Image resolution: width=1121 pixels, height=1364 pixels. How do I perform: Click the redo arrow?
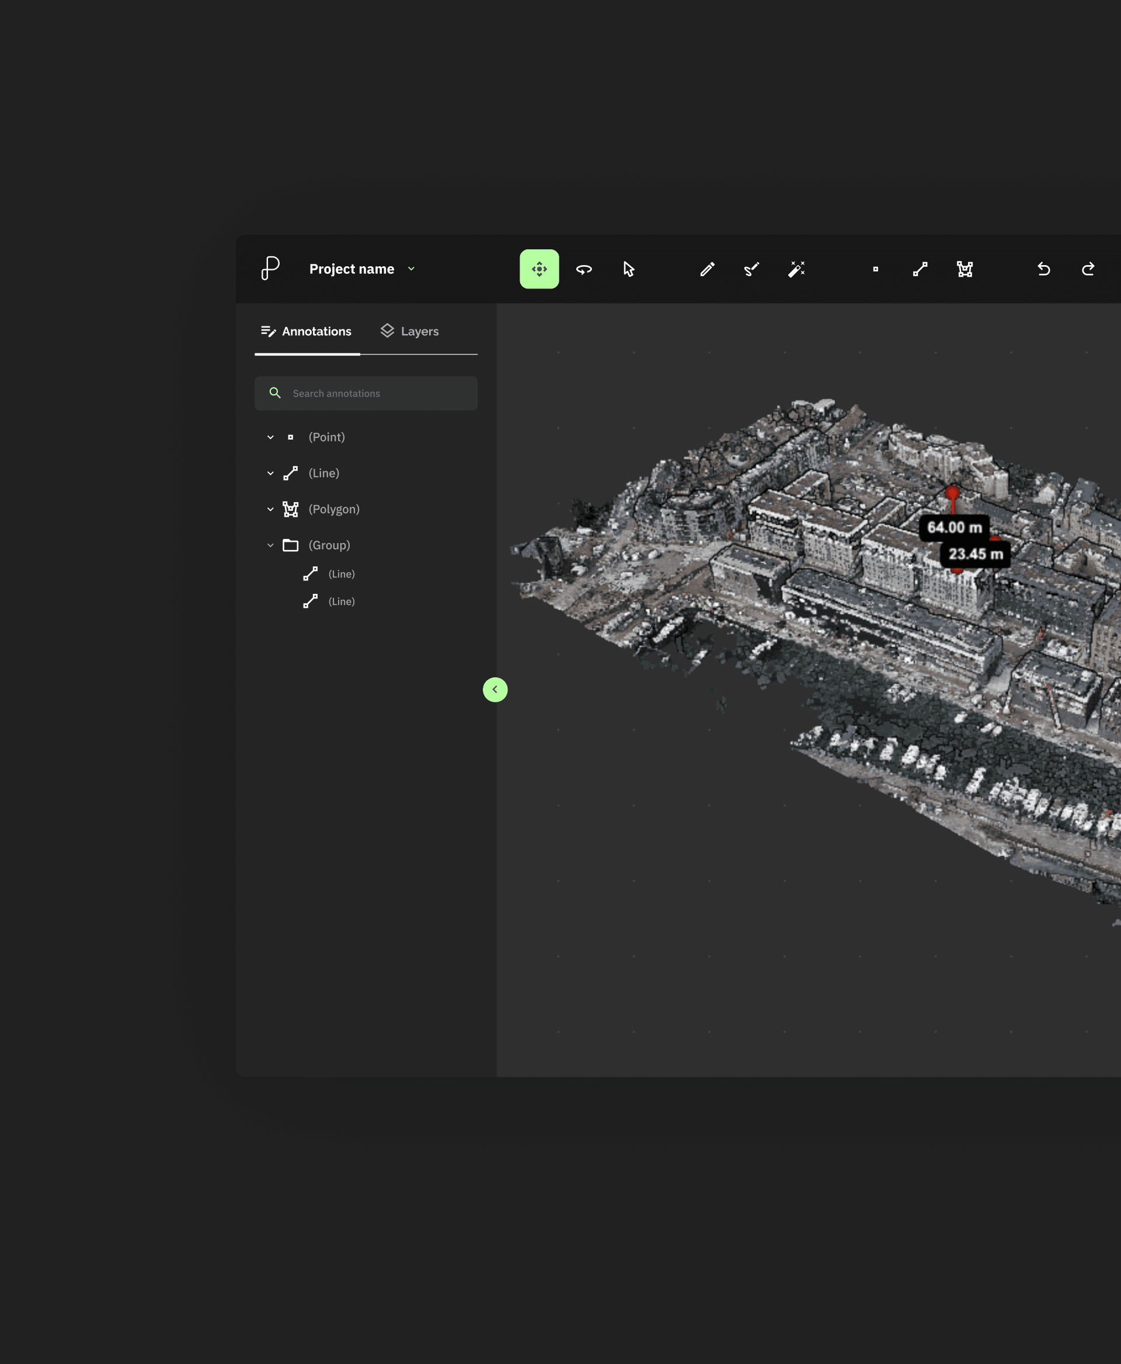pyautogui.click(x=1088, y=269)
